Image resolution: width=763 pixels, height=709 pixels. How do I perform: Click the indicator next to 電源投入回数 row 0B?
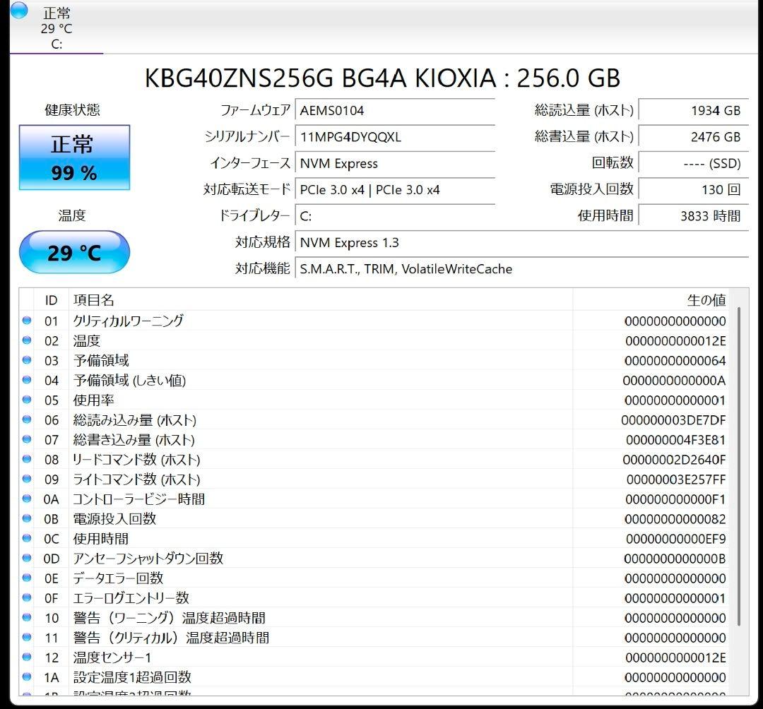click(26, 518)
